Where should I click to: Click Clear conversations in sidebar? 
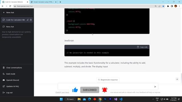[x=17, y=68]
